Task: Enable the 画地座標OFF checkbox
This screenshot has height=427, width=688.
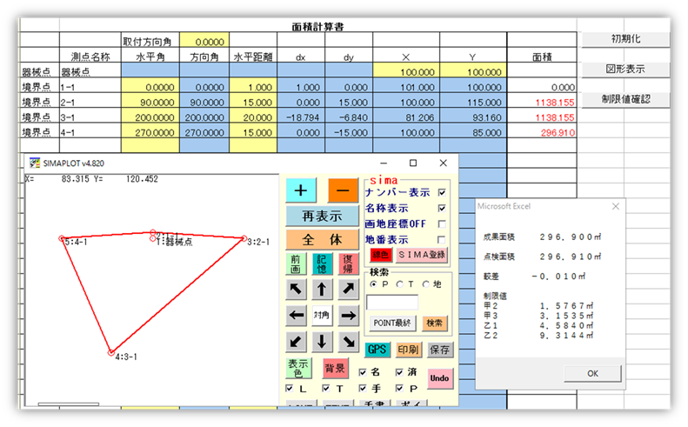Action: tap(443, 224)
